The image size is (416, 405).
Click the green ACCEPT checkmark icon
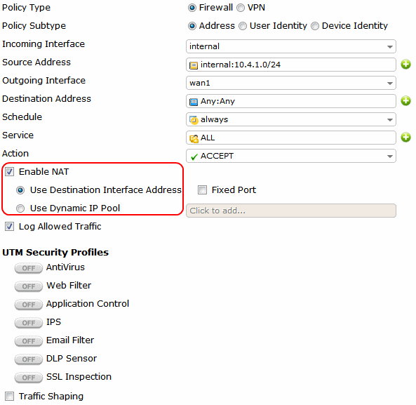[194, 157]
